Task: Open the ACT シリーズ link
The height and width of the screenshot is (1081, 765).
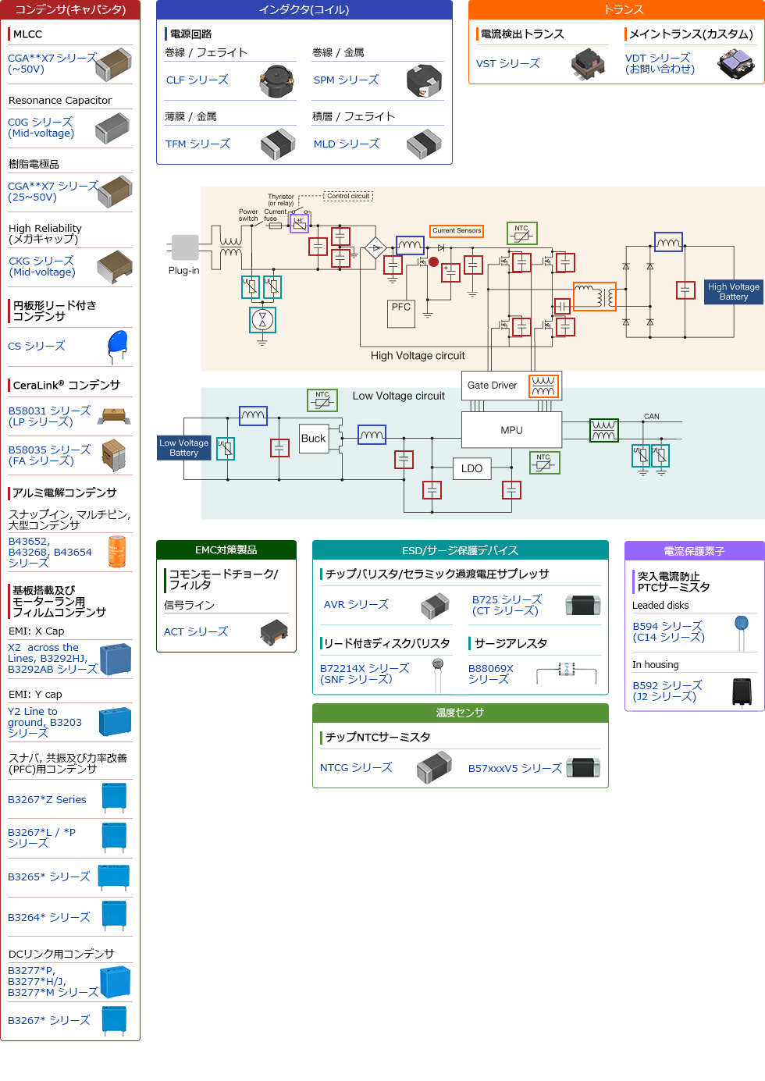Action: (x=196, y=632)
